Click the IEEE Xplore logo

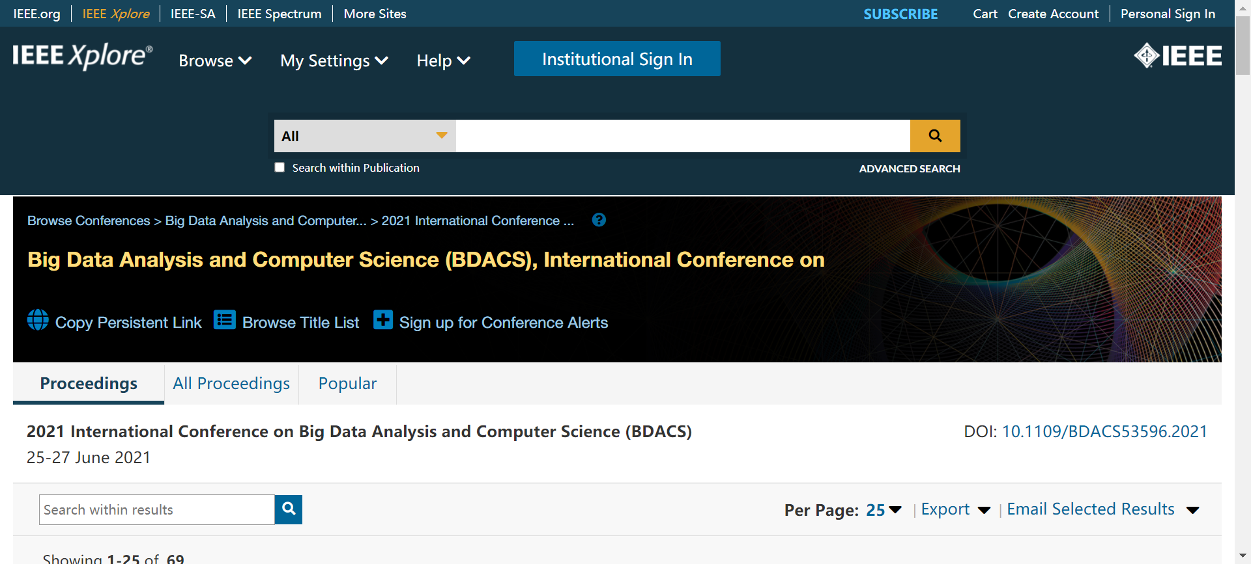[83, 57]
